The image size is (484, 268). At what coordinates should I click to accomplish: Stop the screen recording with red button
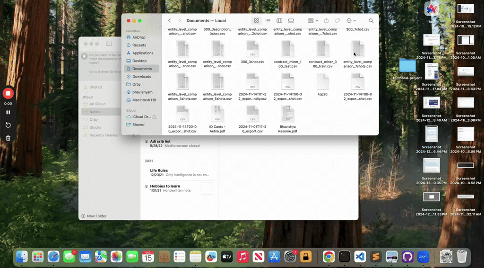coord(8,93)
